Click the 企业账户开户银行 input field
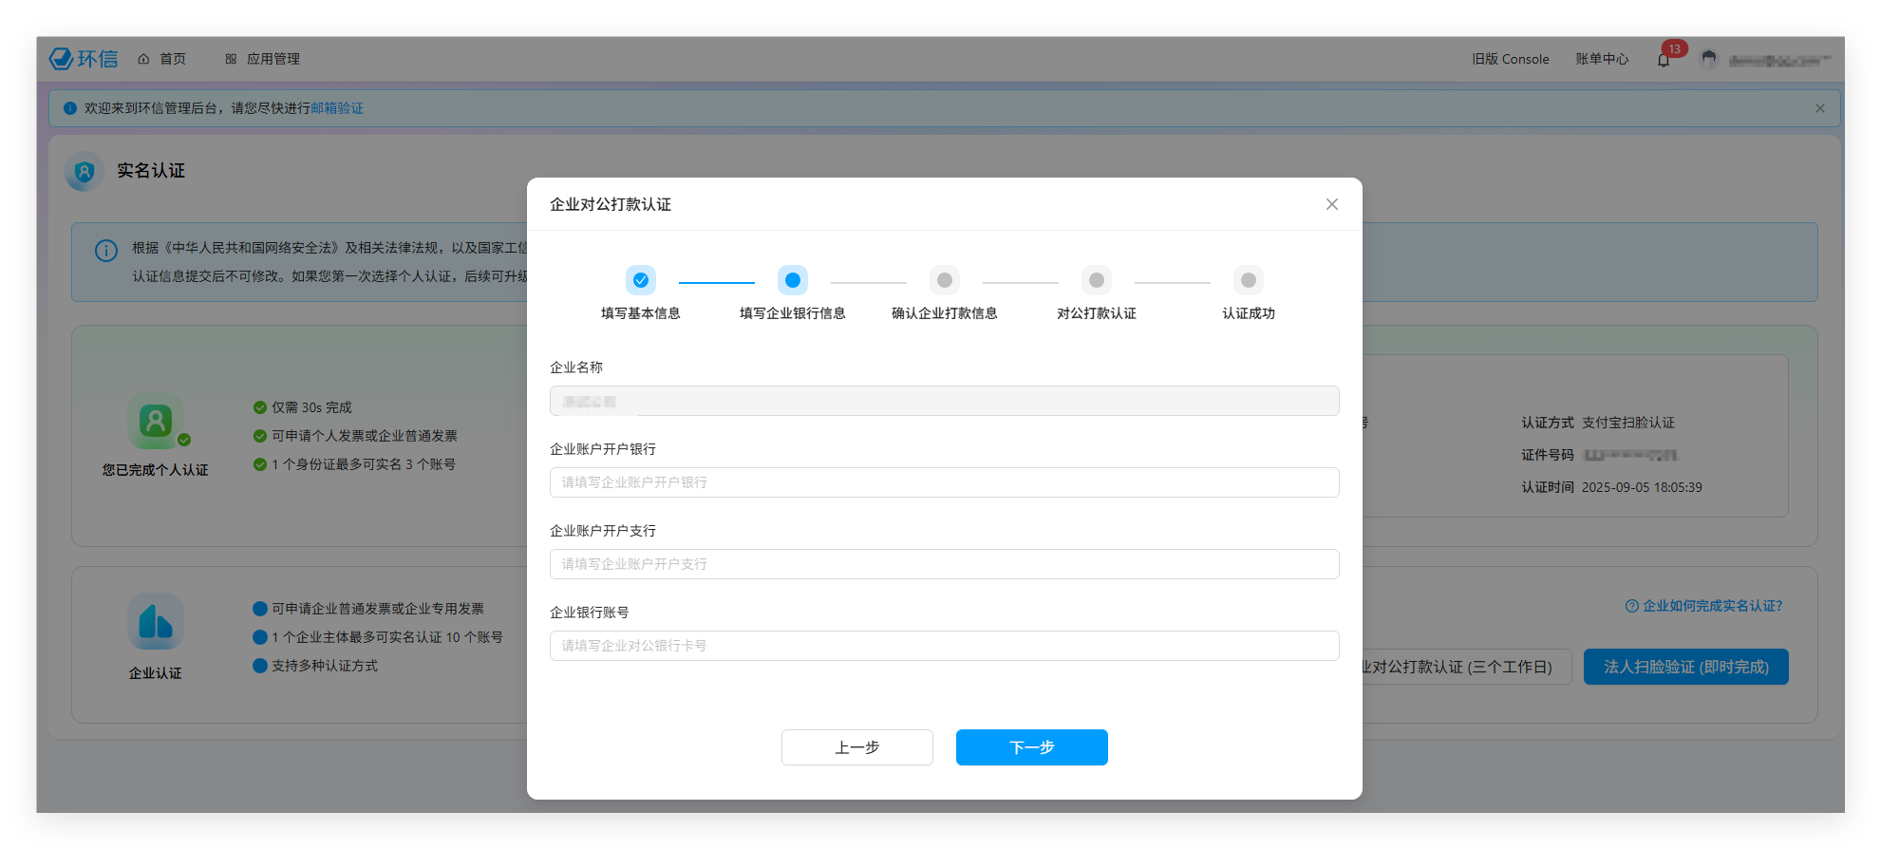The image size is (1881, 849). [x=944, y=482]
